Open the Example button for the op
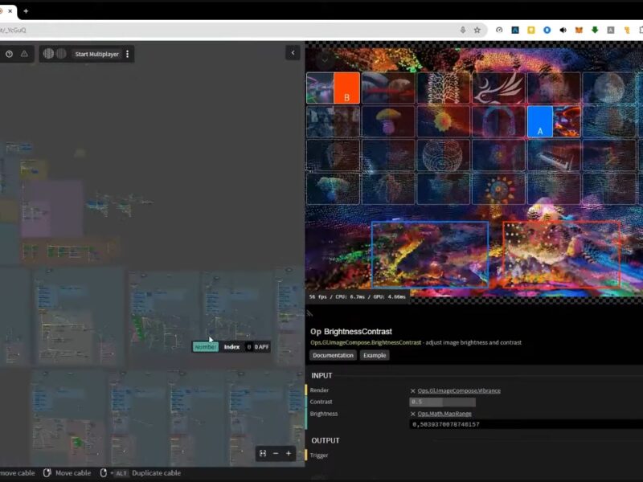Viewport: 643px width, 482px height. pyautogui.click(x=375, y=355)
